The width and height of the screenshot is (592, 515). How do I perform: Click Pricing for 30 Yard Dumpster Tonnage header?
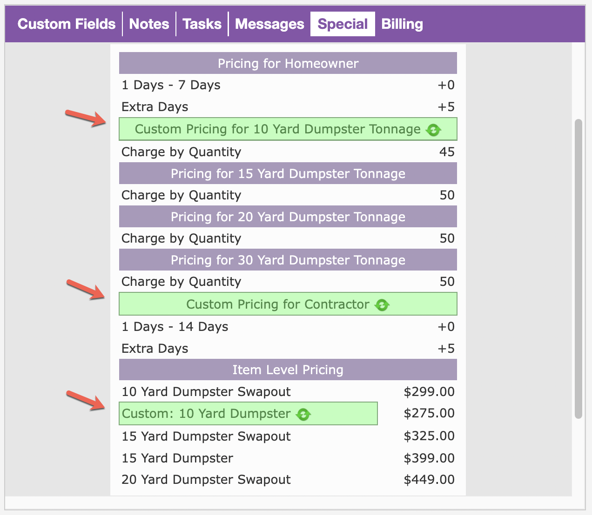[288, 260]
